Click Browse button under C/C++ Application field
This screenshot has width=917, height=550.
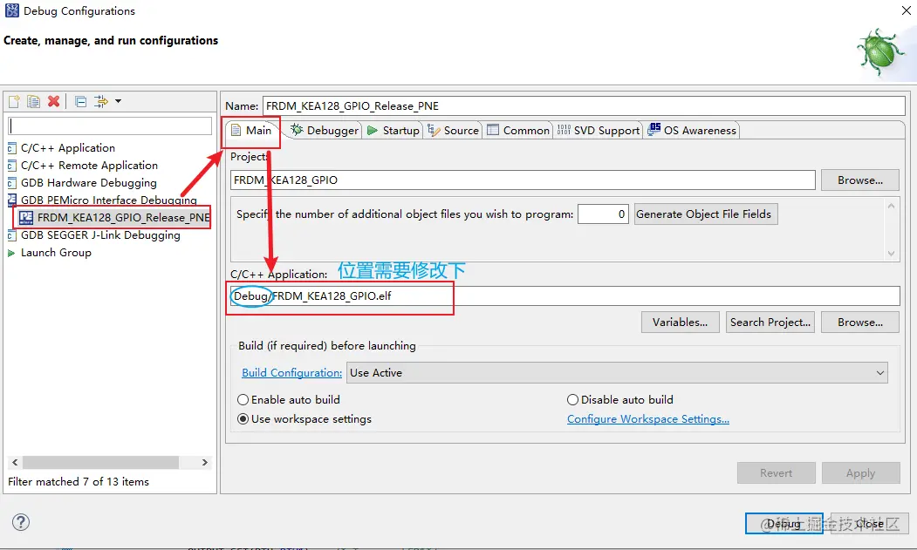(859, 322)
